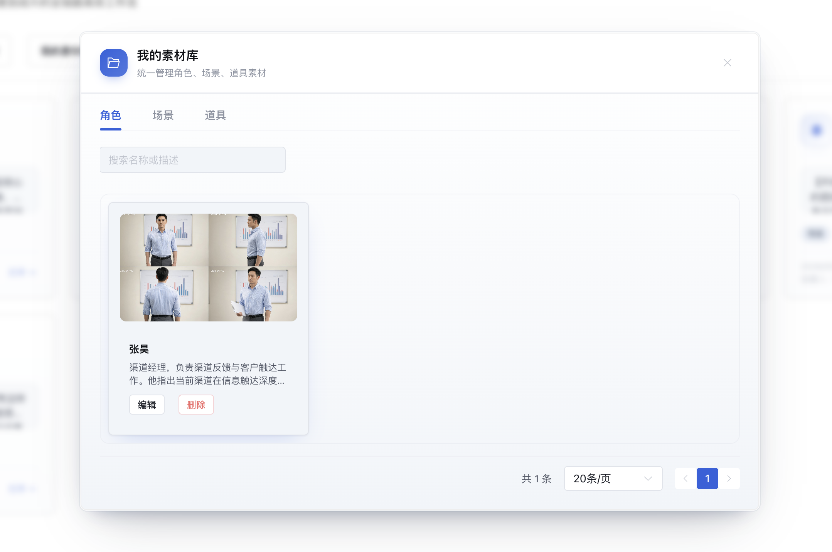Open the 张昊 character thumbnail image
The width and height of the screenshot is (832, 552).
pos(209,268)
